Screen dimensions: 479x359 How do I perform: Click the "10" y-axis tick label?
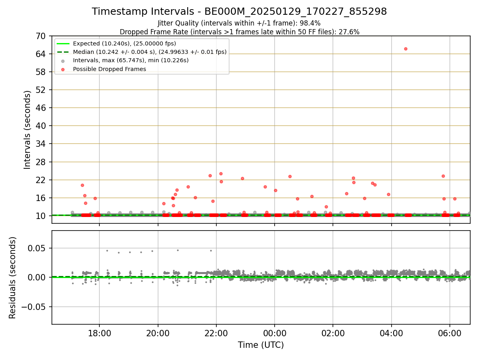[41, 216]
